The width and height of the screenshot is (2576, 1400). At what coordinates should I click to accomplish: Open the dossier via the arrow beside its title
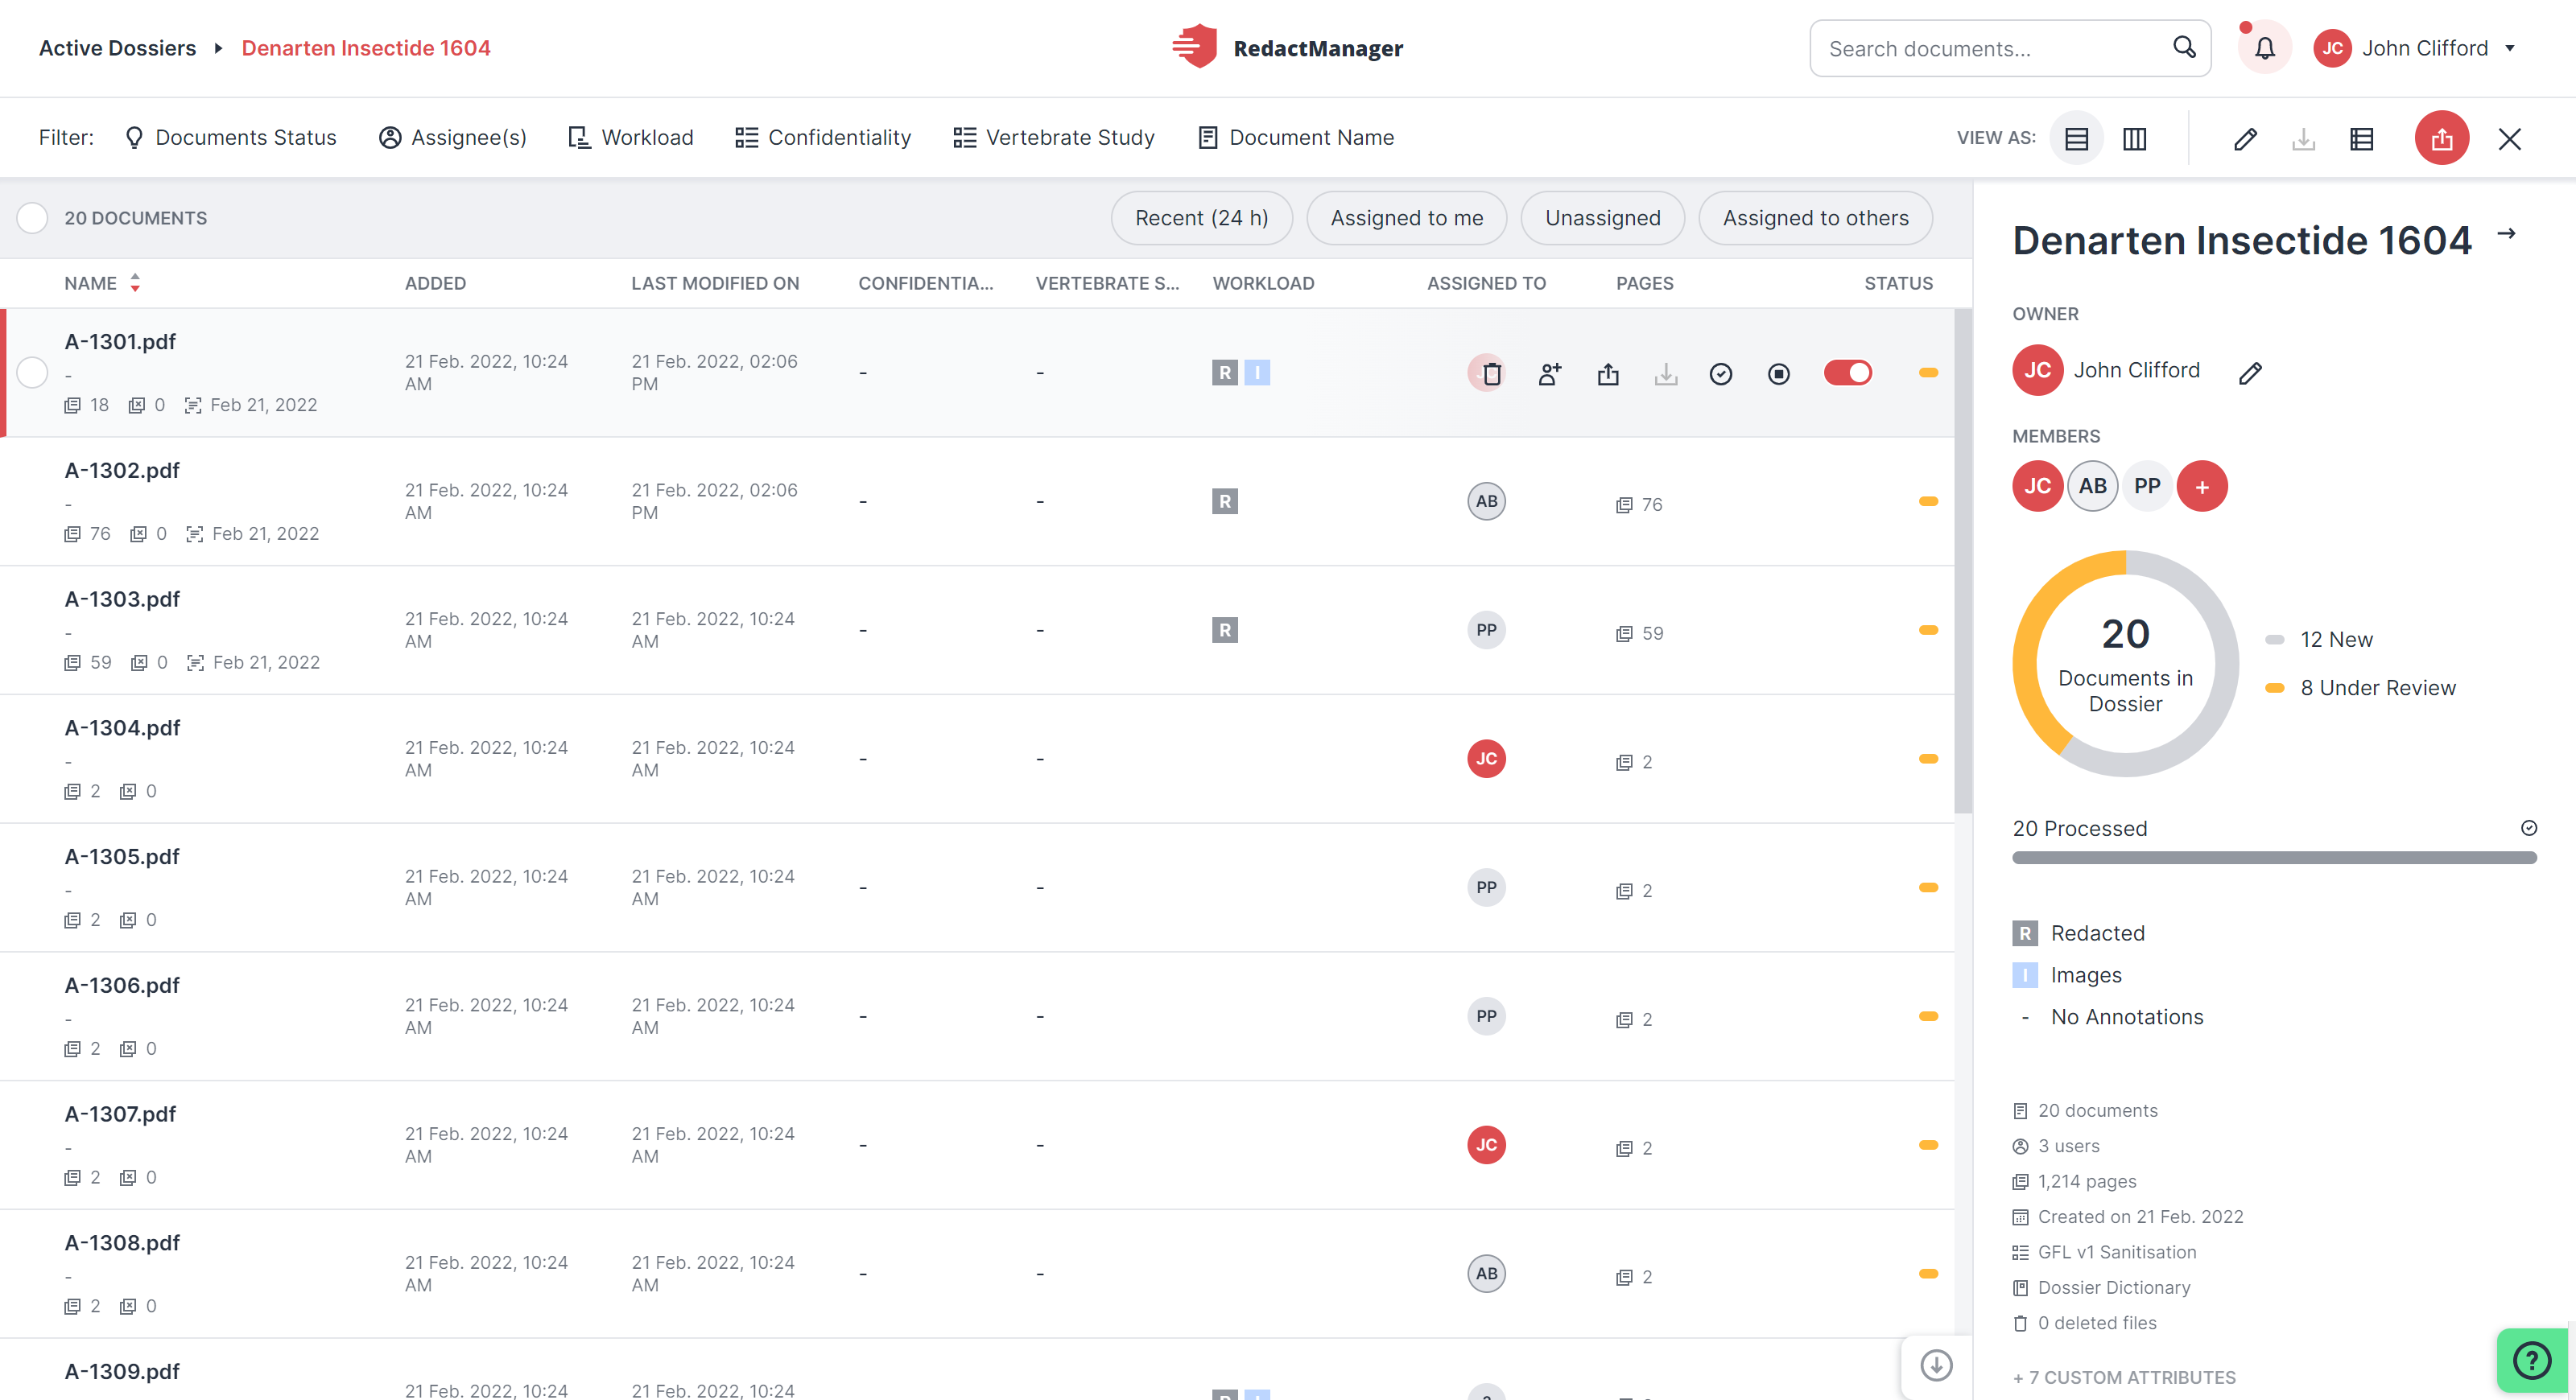tap(2506, 233)
